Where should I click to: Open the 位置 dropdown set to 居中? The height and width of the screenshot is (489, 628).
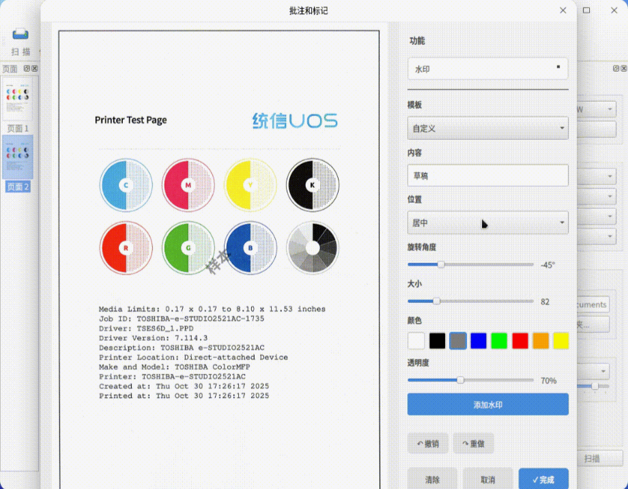(x=488, y=223)
